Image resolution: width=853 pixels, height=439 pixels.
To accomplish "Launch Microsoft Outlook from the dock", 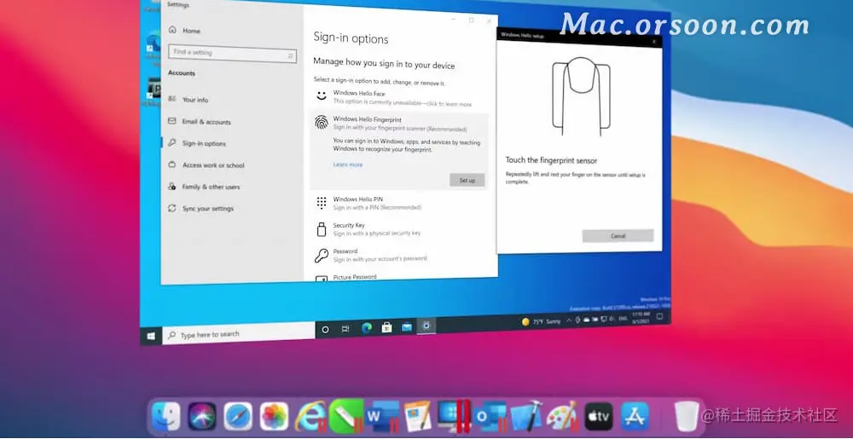I will (x=489, y=417).
